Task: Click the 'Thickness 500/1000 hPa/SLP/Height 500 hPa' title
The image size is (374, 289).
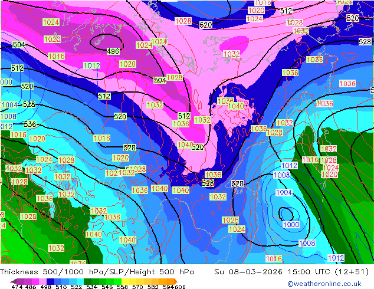Action: click(x=97, y=272)
